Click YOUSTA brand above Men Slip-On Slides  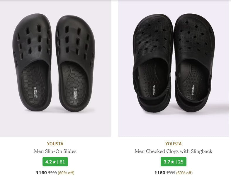click(x=55, y=144)
